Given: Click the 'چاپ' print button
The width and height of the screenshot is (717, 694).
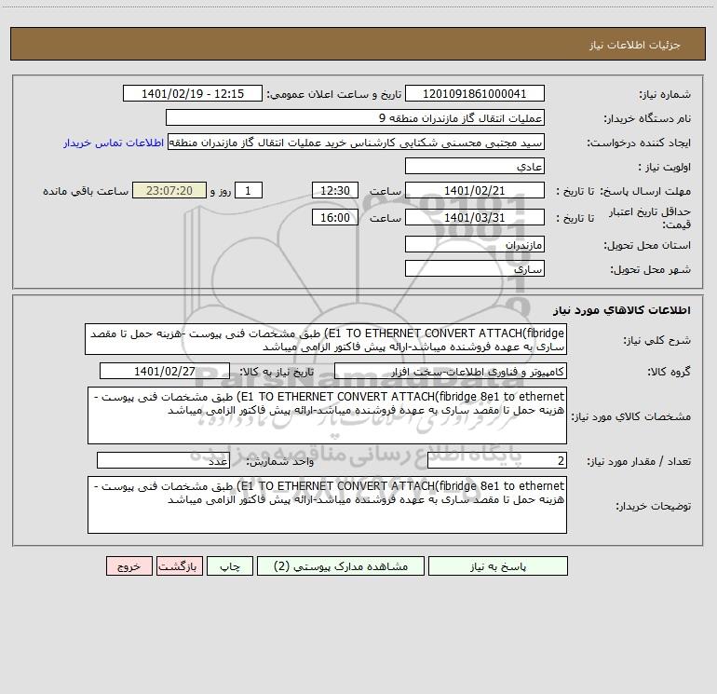Looking at the screenshot, I should click(x=230, y=565).
